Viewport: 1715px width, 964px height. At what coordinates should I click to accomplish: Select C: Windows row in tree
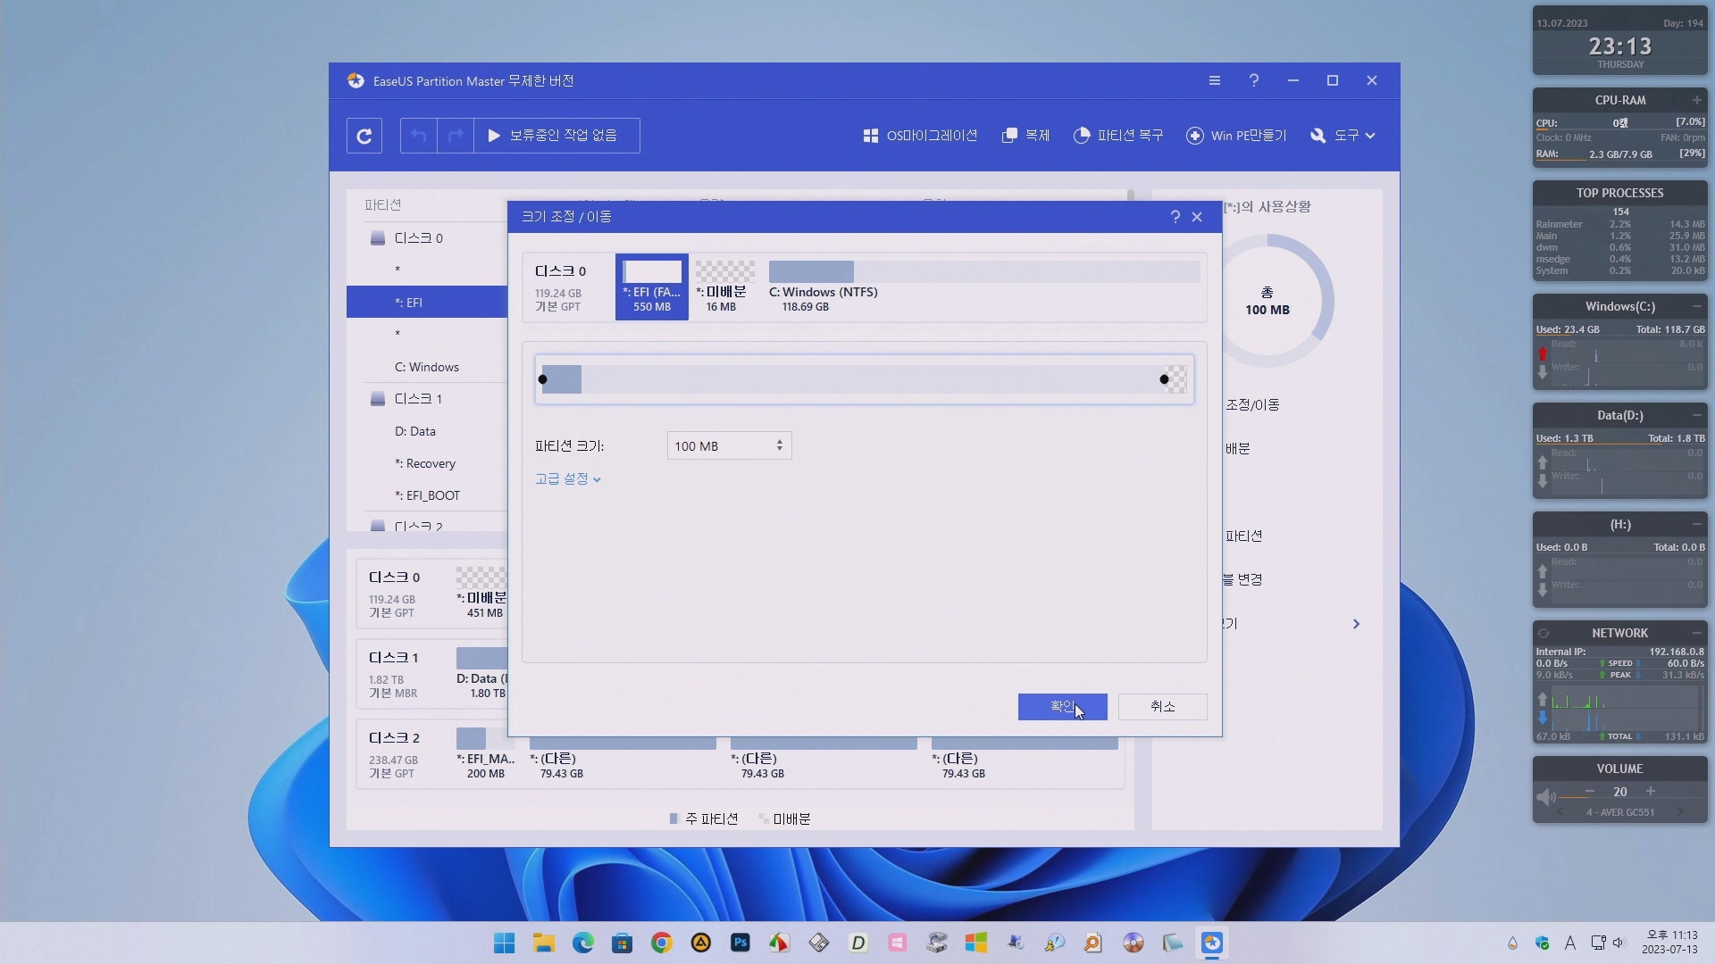pyautogui.click(x=427, y=367)
